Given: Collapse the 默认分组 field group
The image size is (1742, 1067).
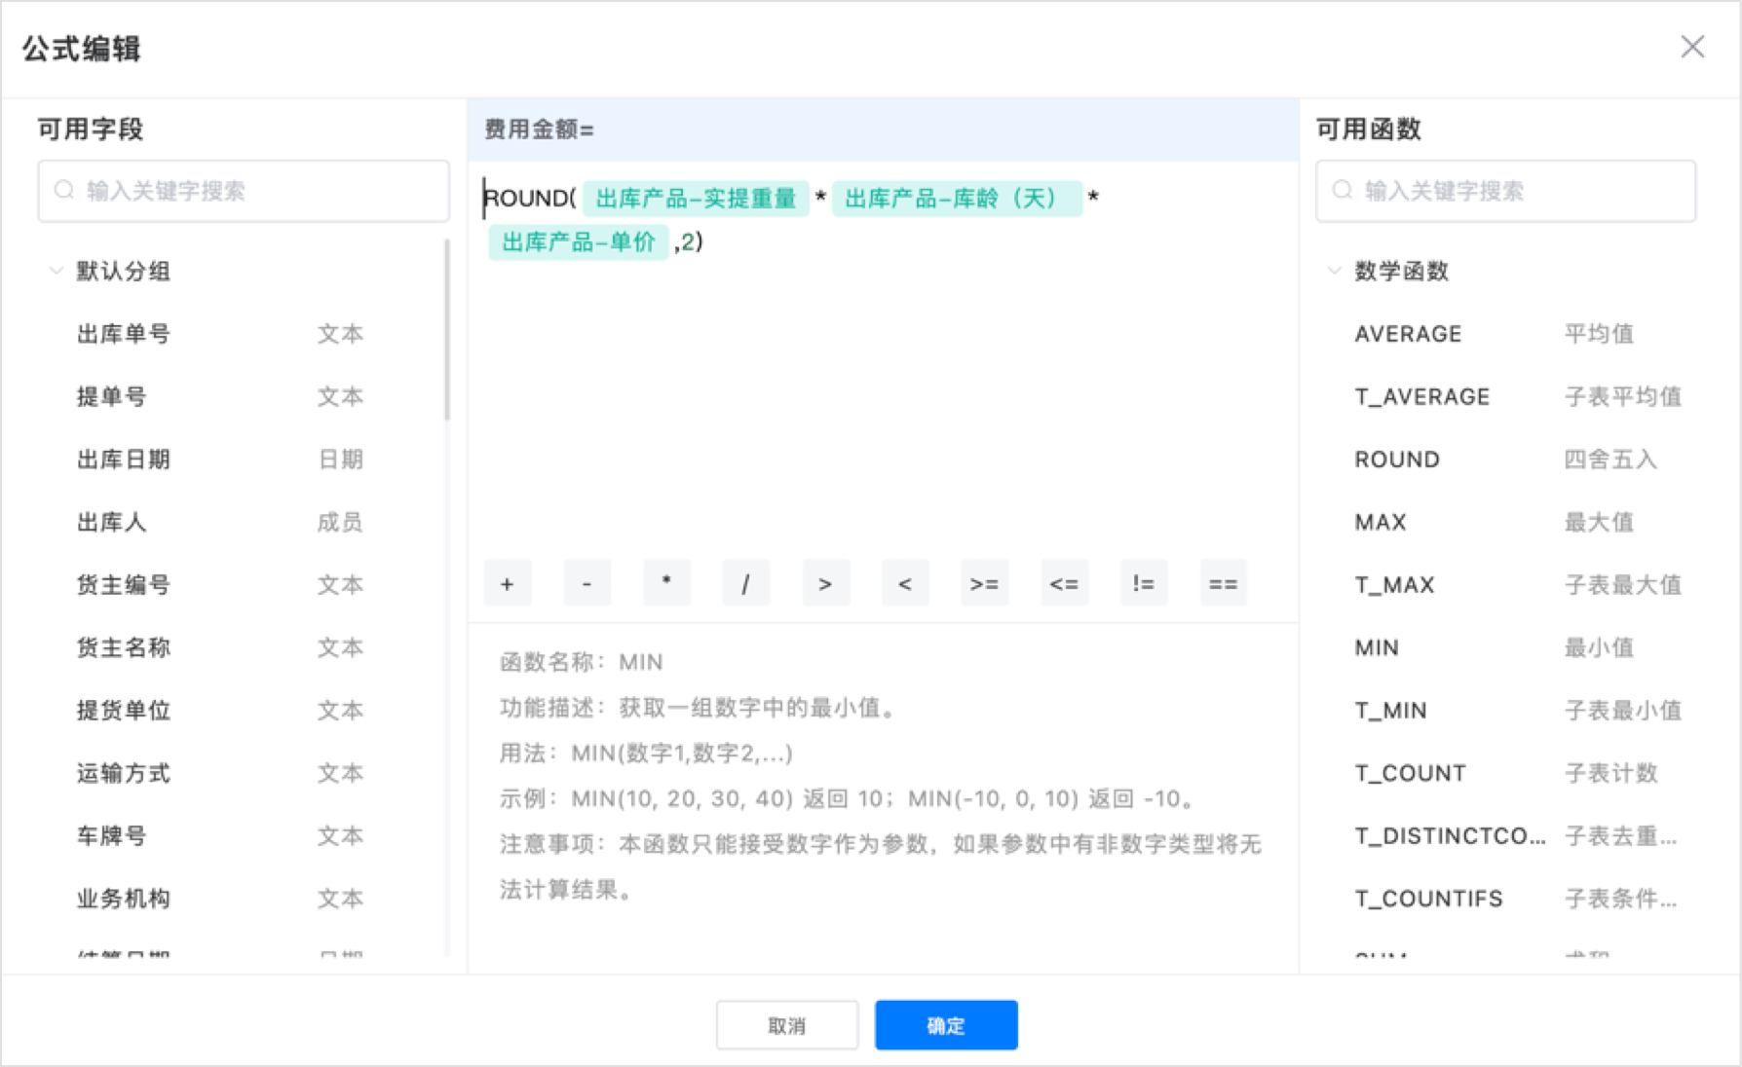Looking at the screenshot, I should point(57,271).
